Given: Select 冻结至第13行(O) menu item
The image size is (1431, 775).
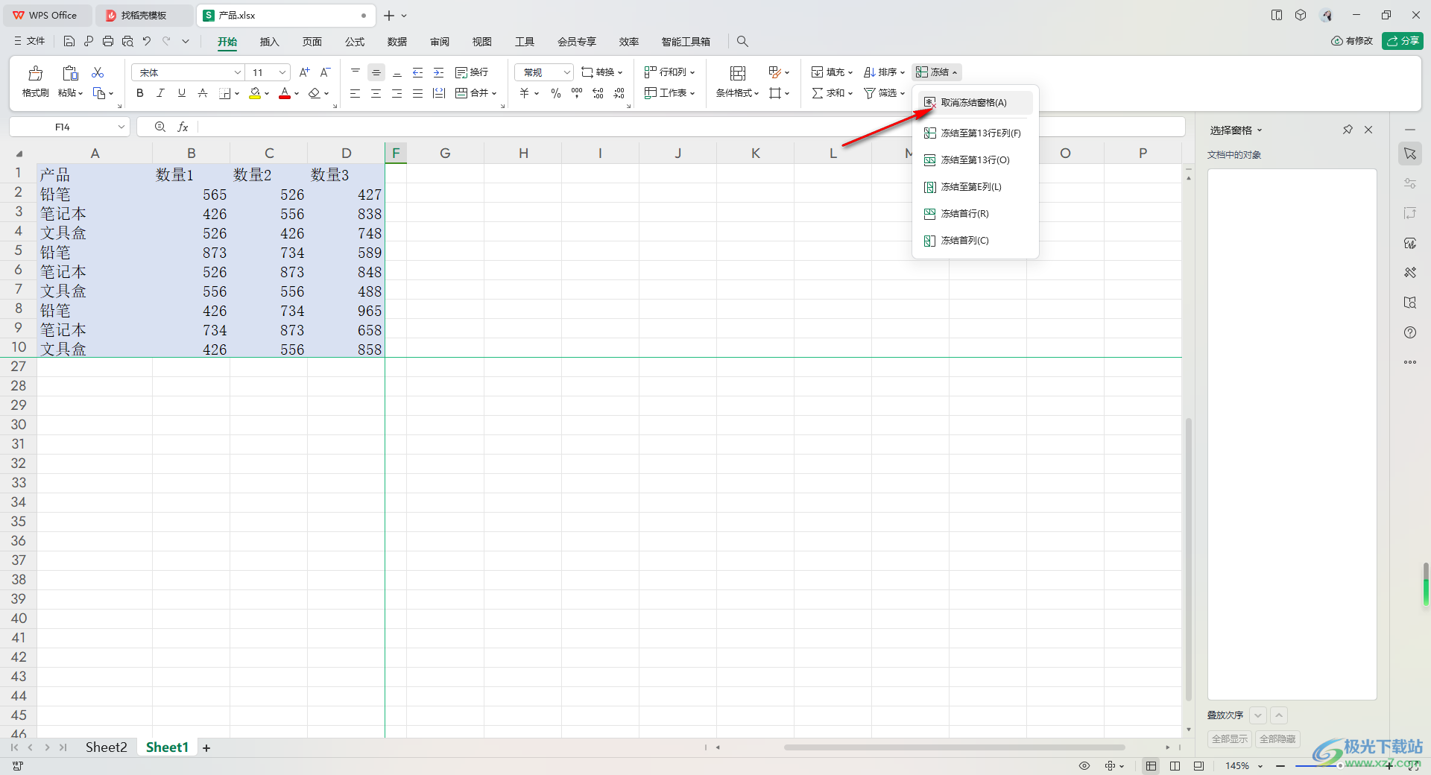Looking at the screenshot, I should click(x=975, y=160).
